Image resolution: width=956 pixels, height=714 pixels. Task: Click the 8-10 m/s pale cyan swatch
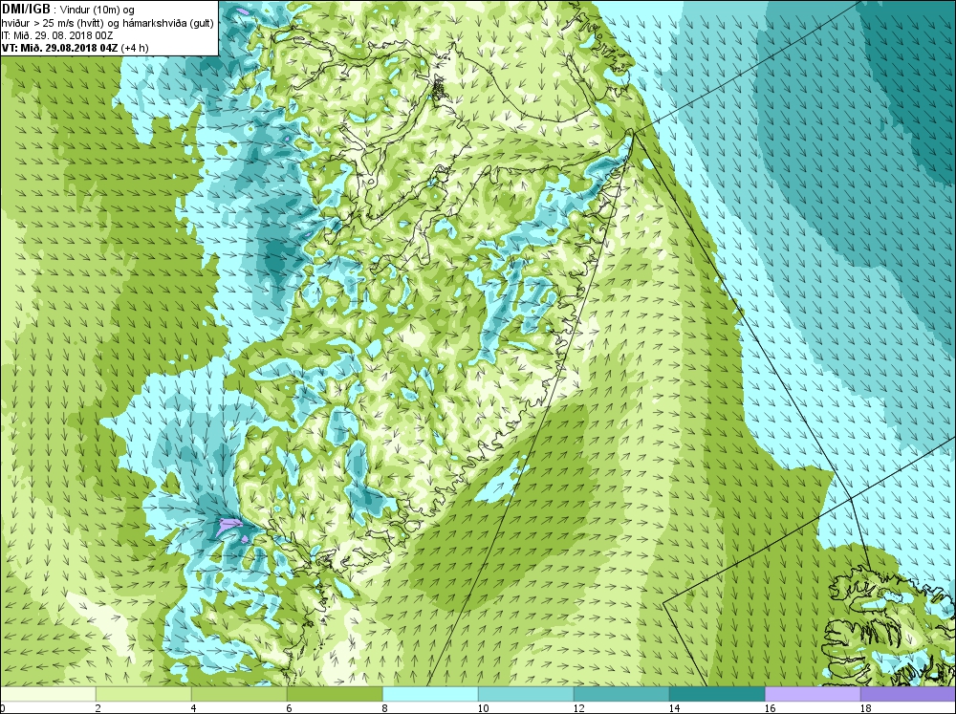pyautogui.click(x=430, y=694)
